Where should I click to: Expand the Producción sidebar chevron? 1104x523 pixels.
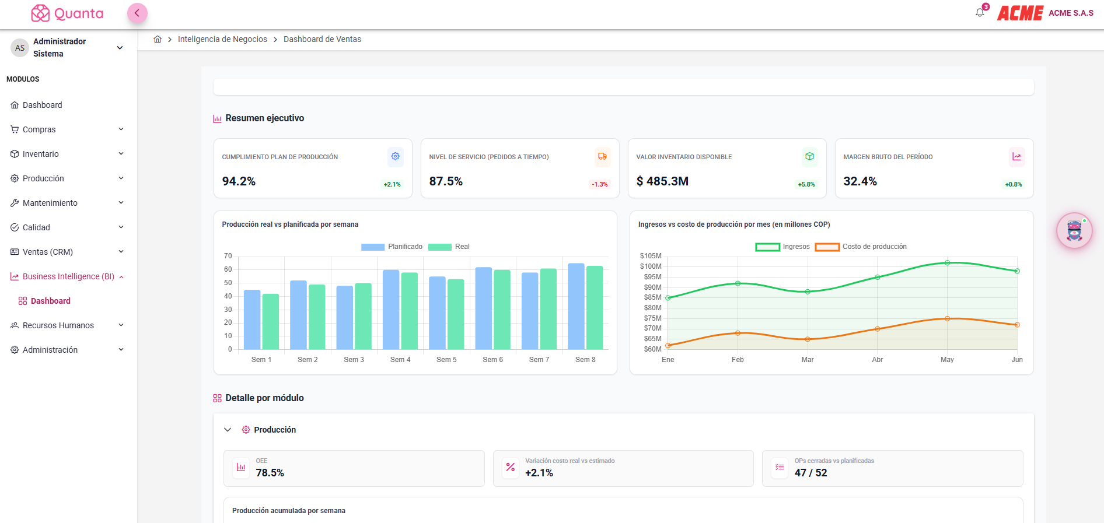pyautogui.click(x=121, y=178)
